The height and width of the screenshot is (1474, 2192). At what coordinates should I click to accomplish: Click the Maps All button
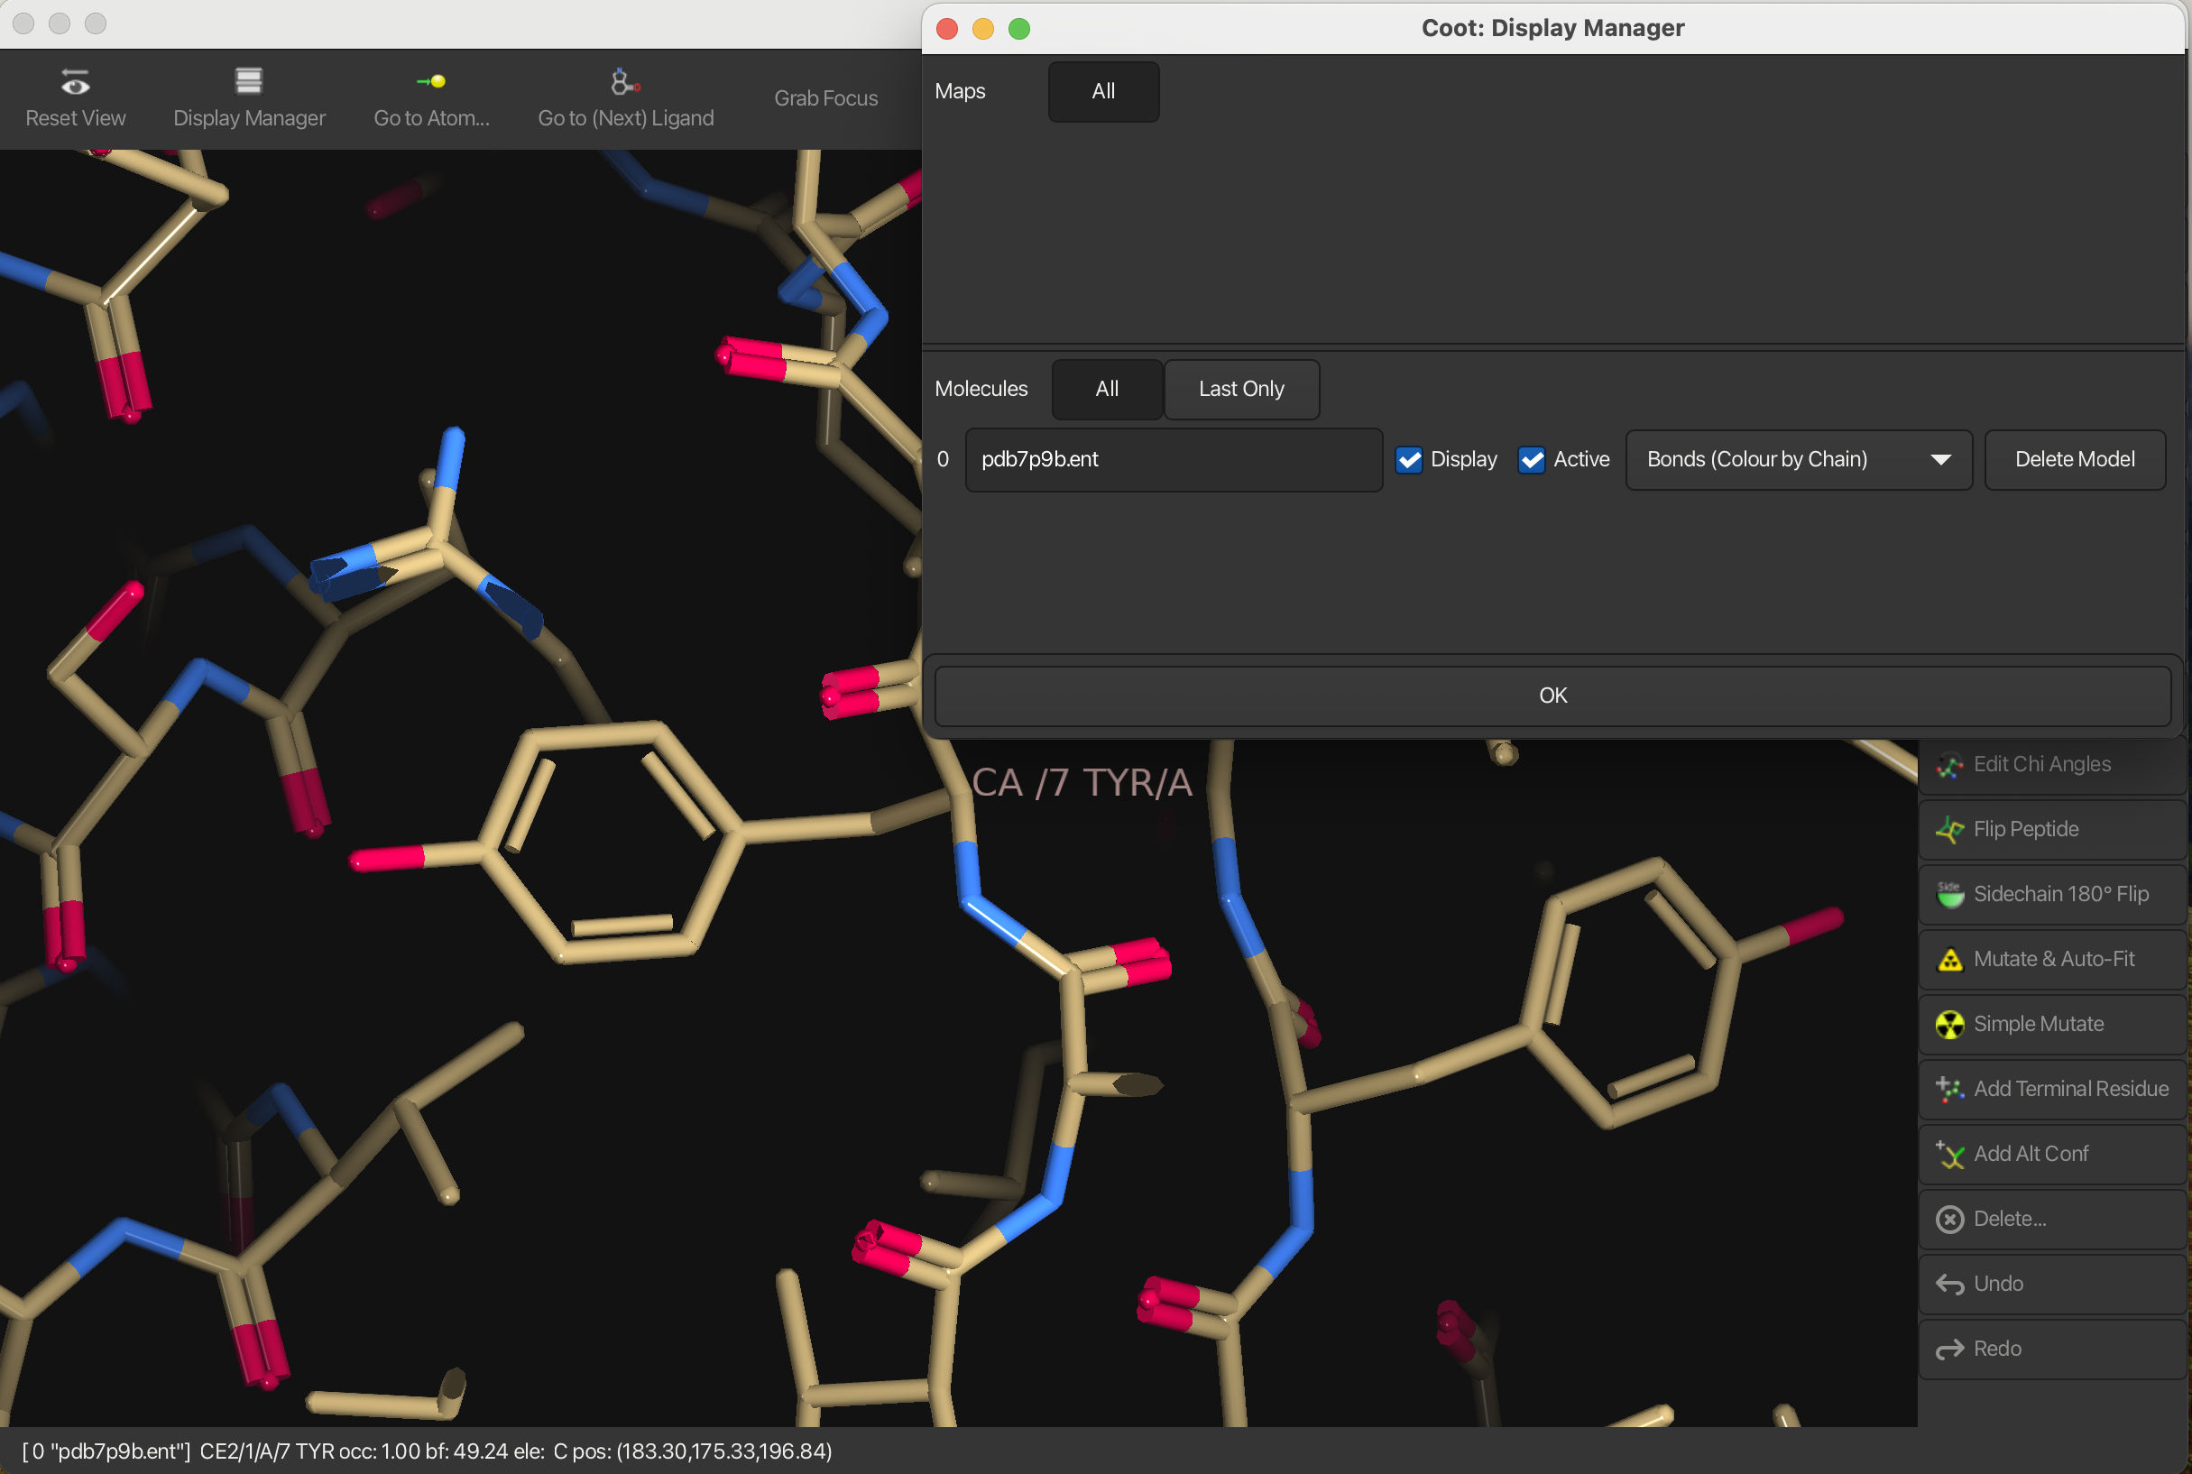pos(1102,91)
